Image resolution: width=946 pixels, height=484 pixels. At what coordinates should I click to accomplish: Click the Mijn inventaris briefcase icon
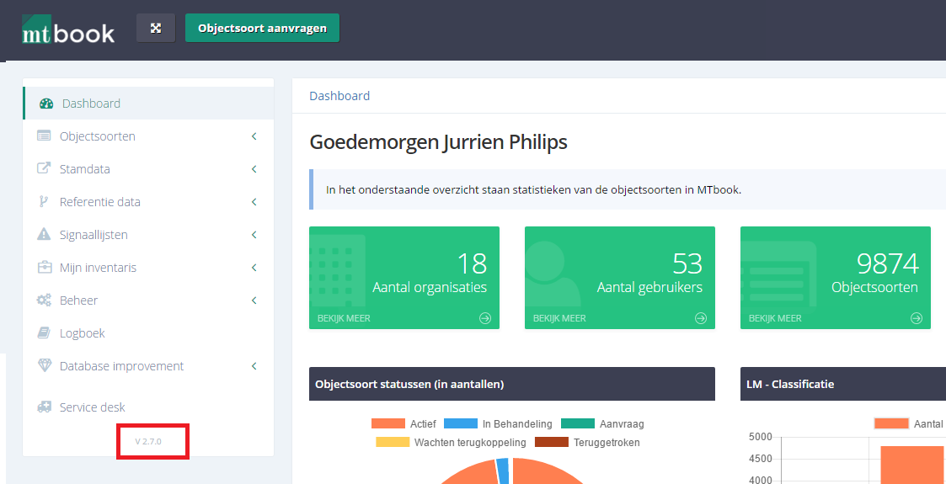click(44, 267)
